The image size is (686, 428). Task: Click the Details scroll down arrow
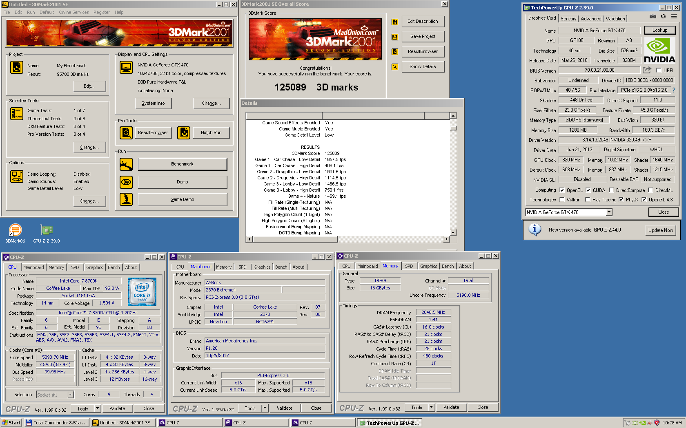coord(453,233)
